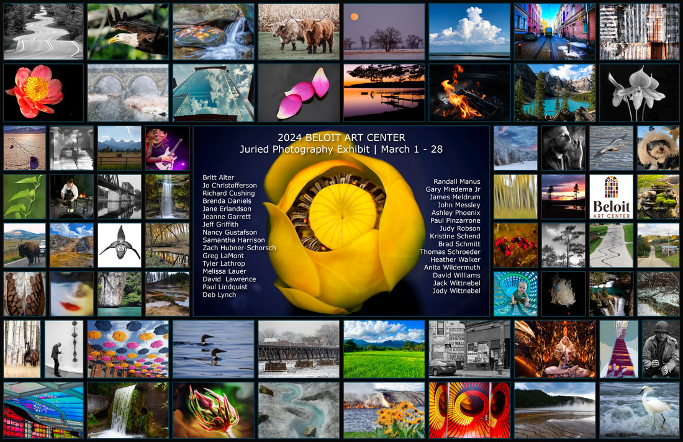Click the white egret in waves photo
The width and height of the screenshot is (683, 442).
[639, 410]
